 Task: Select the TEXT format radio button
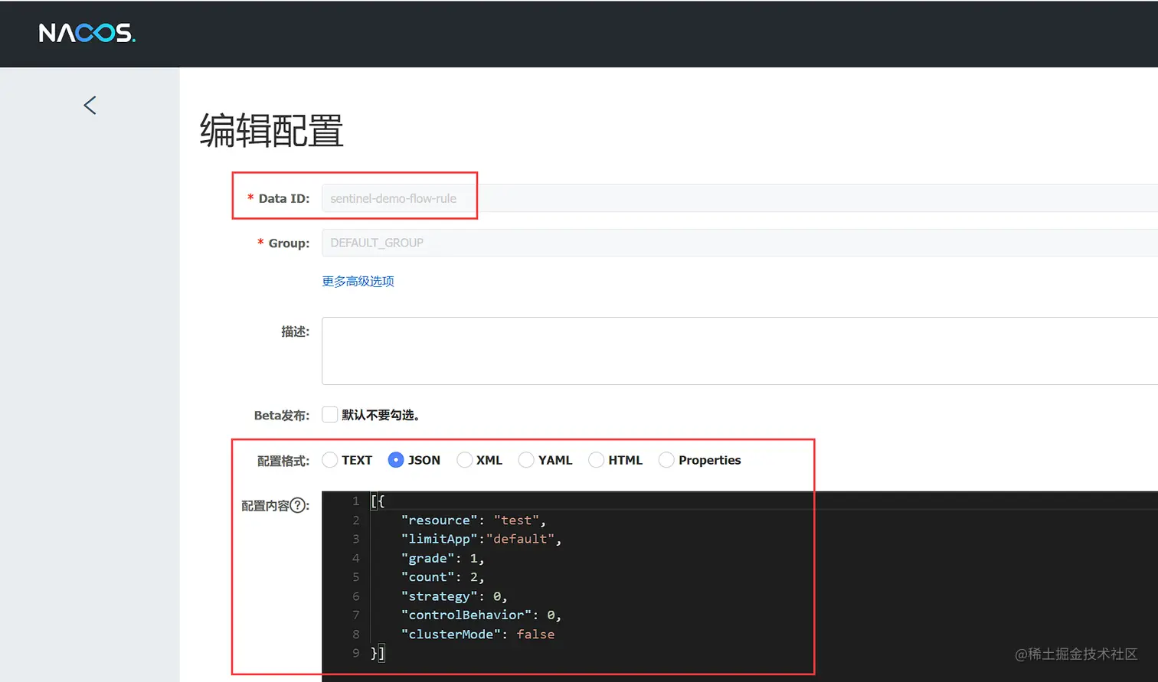click(329, 460)
